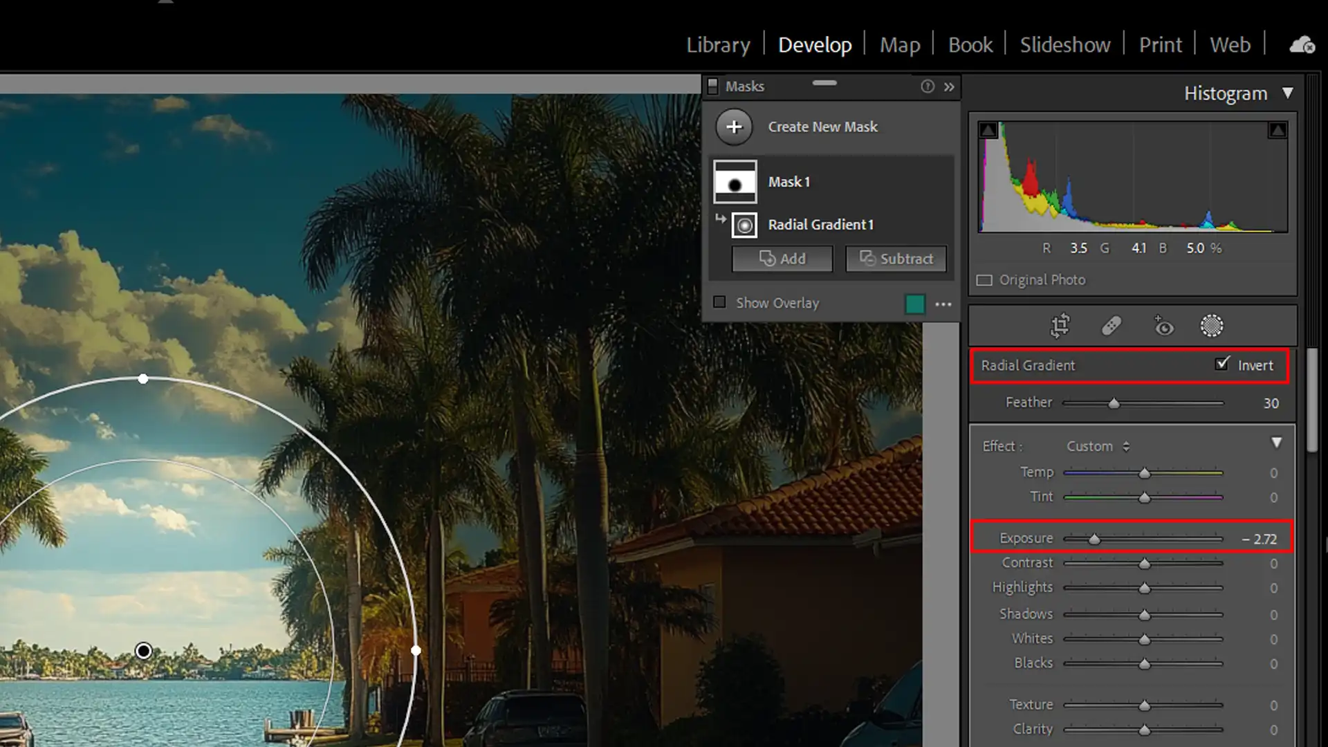
Task: Select the Masking tool icon
Action: pos(1212,326)
